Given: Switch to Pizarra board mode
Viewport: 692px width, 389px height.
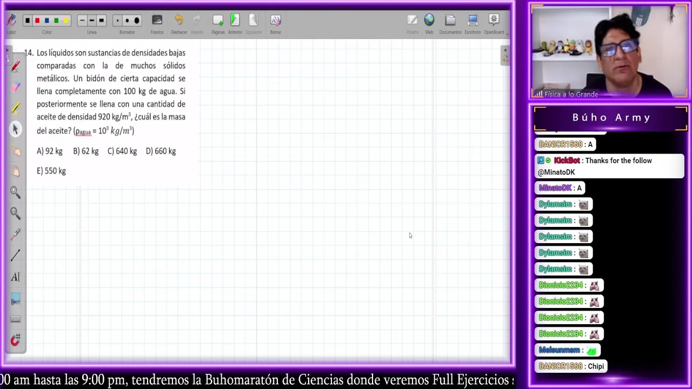Looking at the screenshot, I should pos(412,24).
